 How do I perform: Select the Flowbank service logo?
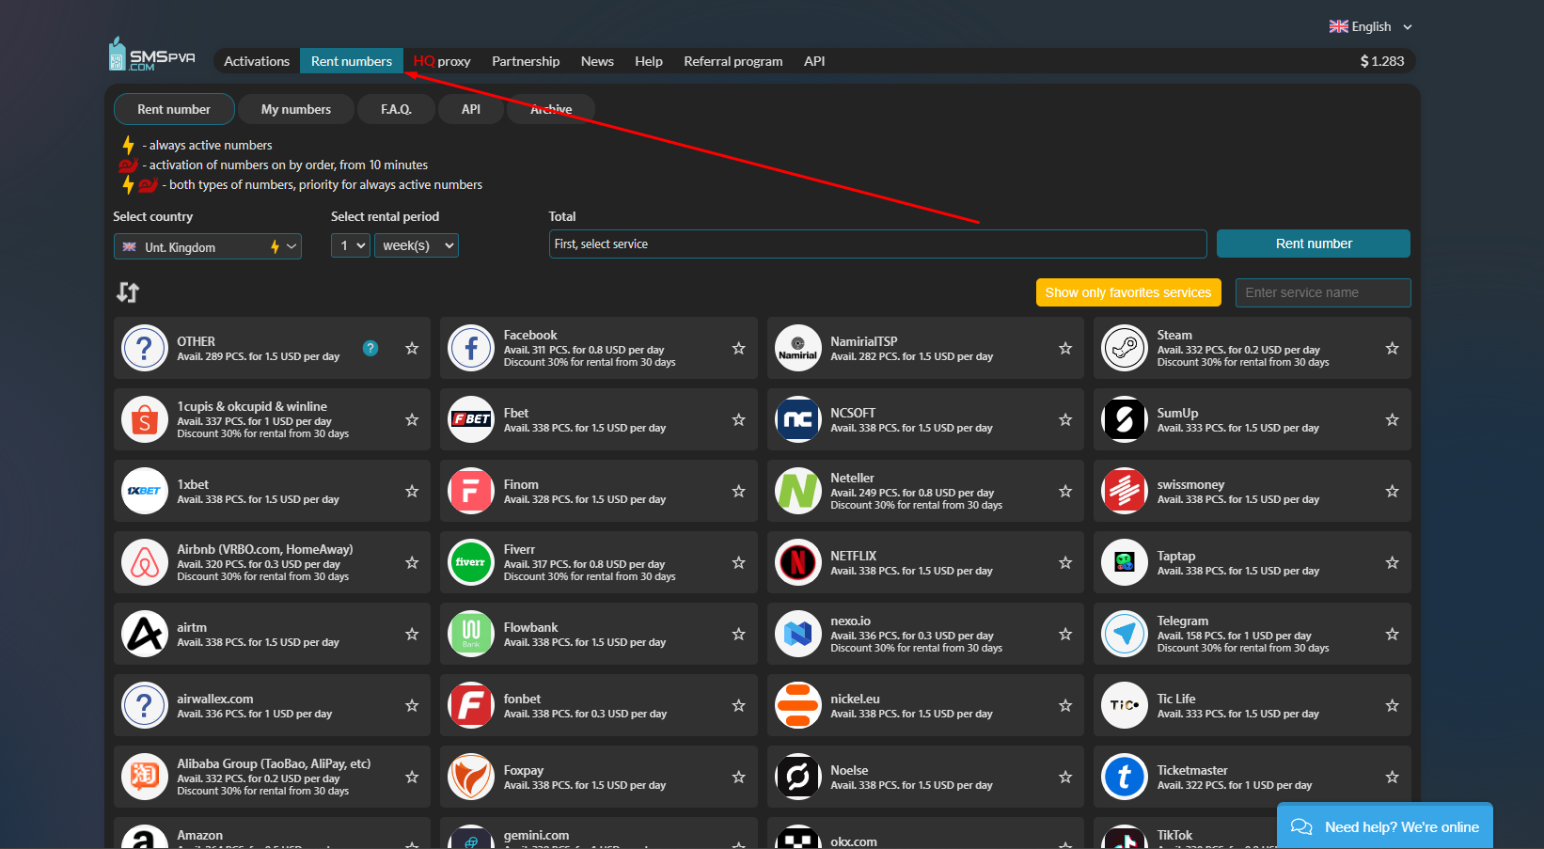[x=471, y=634]
